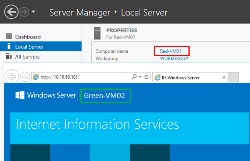This screenshot has height=161, width=250.
Task: Expand the address bar dropdown arrow
Action: point(140,77)
